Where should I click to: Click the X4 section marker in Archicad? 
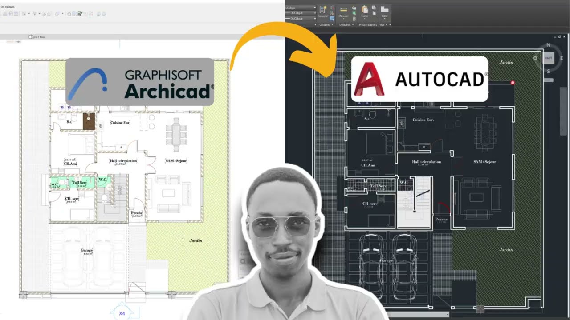(122, 313)
